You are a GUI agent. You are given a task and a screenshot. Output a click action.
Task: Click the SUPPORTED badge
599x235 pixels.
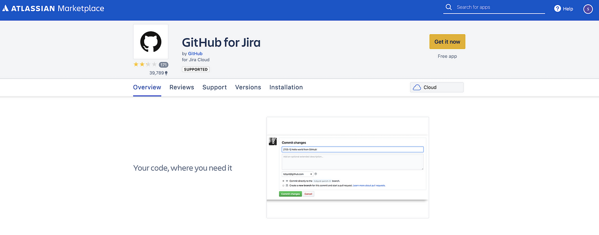click(196, 69)
